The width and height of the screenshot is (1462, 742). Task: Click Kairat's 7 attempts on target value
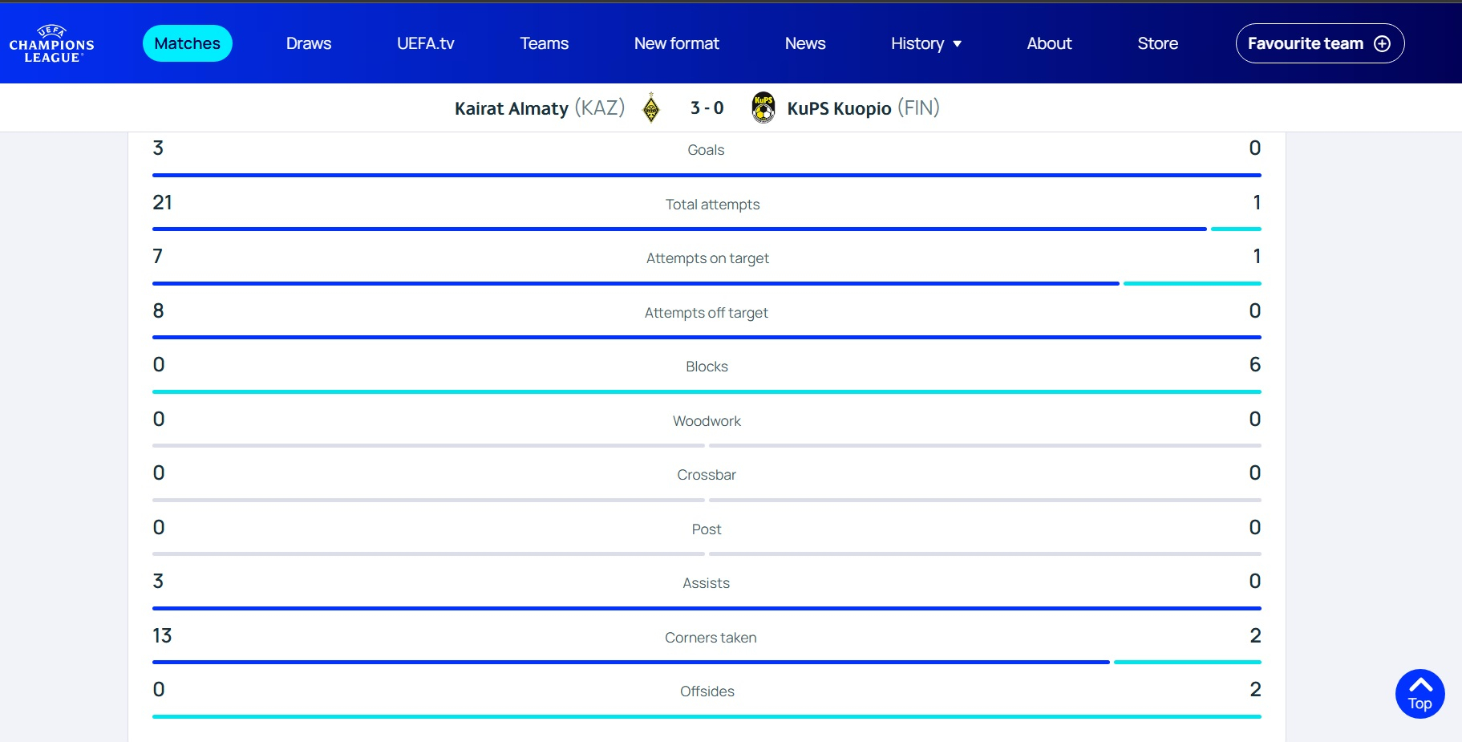tap(157, 257)
